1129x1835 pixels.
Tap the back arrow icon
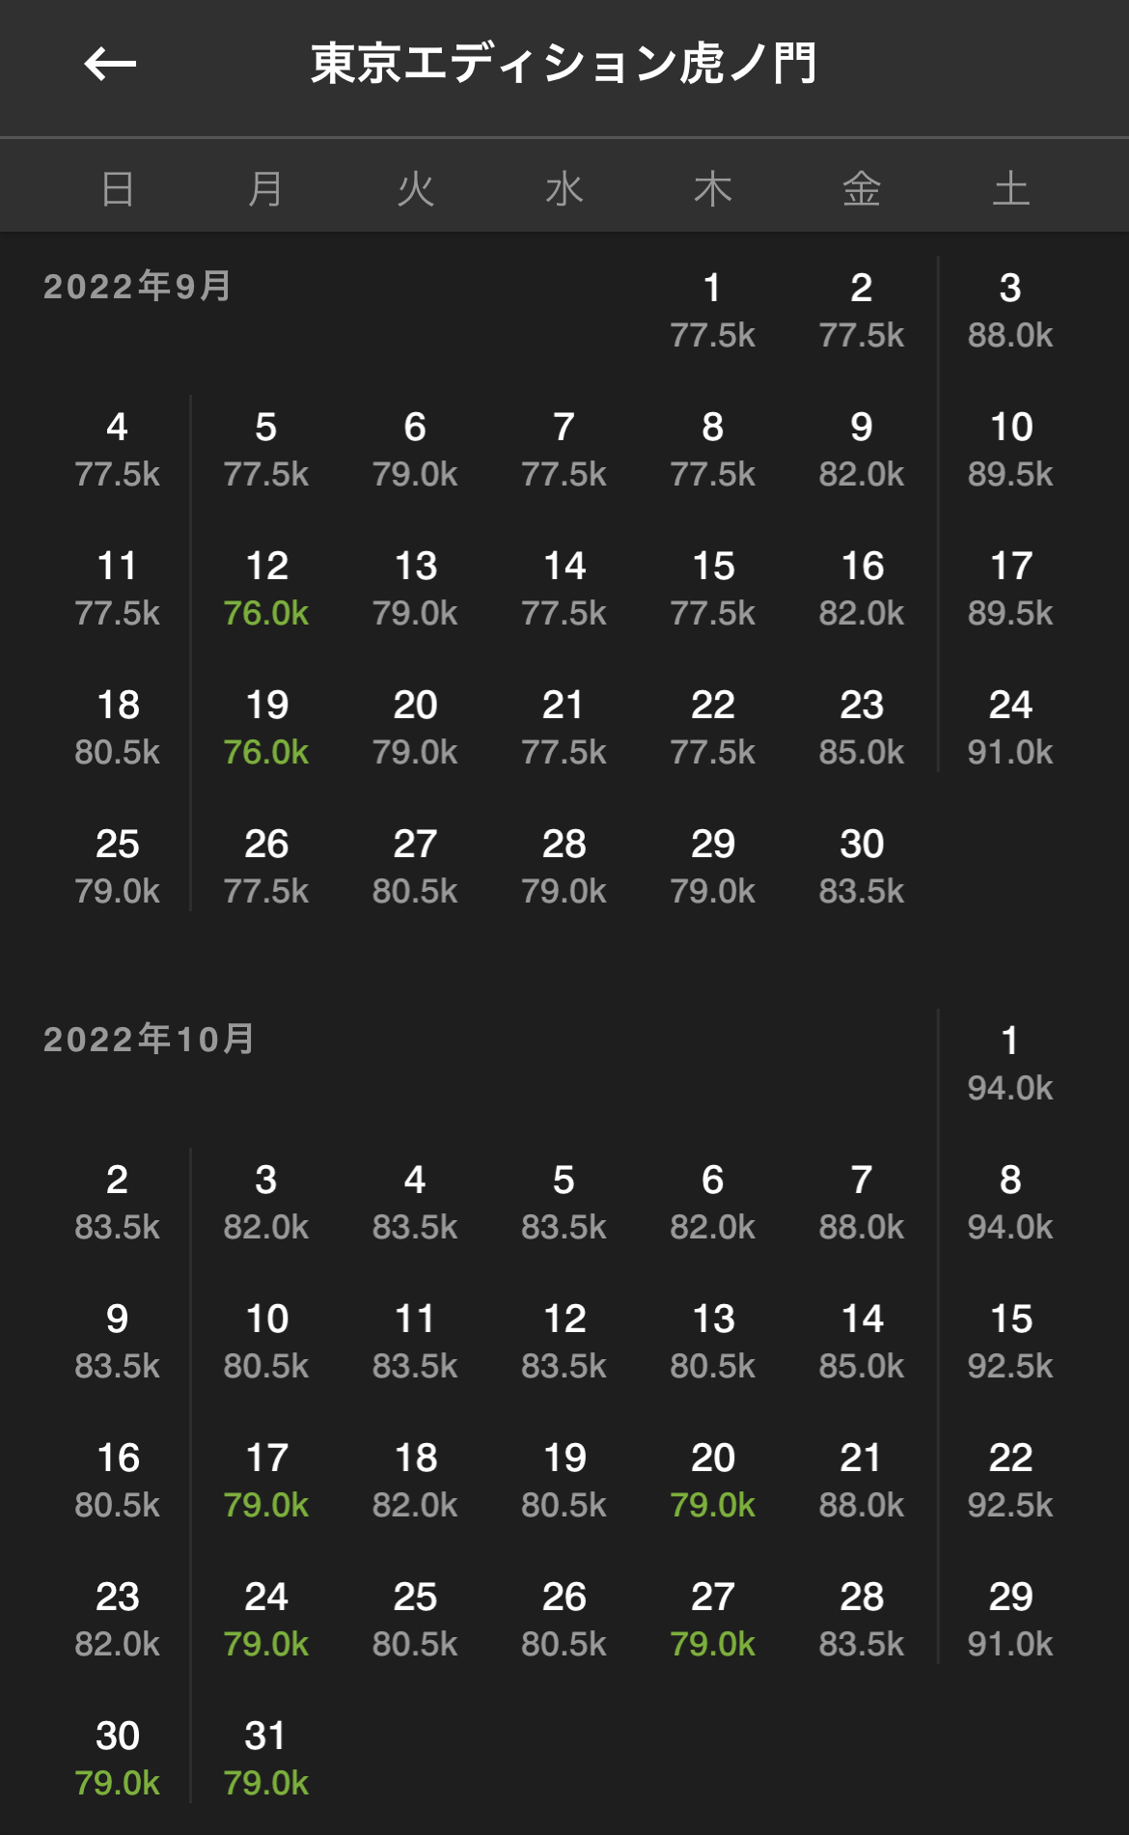point(110,65)
